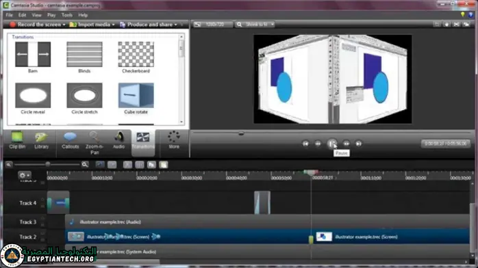Open the Import media dropdown arrow
The image size is (478, 268).
click(114, 25)
